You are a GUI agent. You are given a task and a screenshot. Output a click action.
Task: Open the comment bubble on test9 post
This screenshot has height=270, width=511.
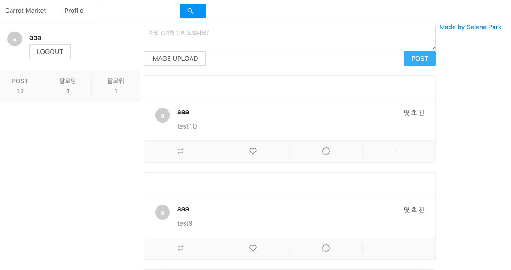(x=326, y=248)
